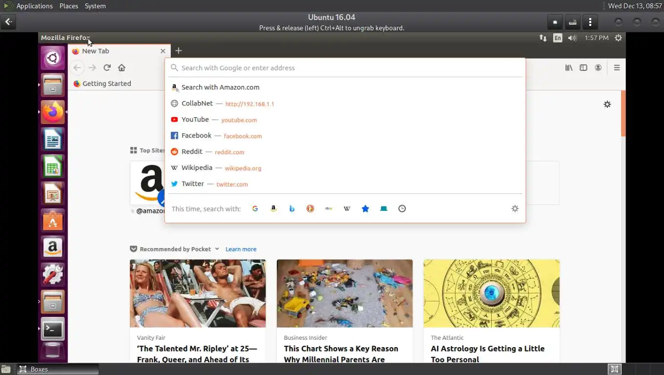This screenshot has height=375, width=664.
Task: Open the Ubuntu Dash search launcher
Action: (x=53, y=59)
